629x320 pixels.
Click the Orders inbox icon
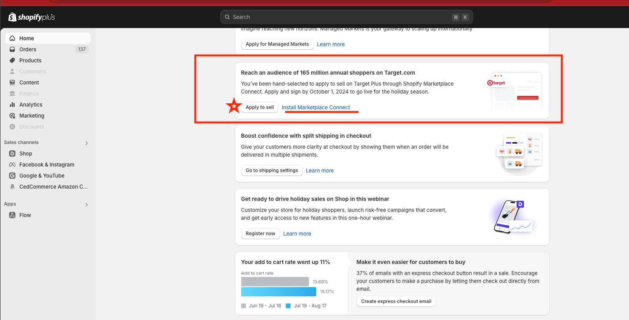[12, 49]
